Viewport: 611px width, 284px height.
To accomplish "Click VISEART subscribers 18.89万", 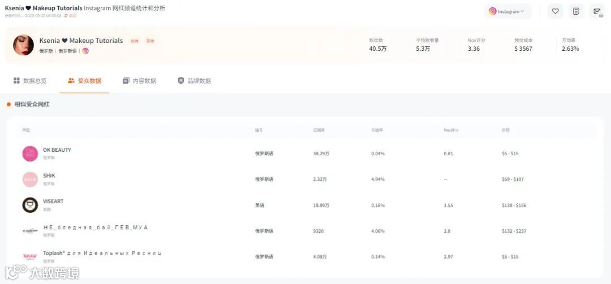I will (x=321, y=205).
